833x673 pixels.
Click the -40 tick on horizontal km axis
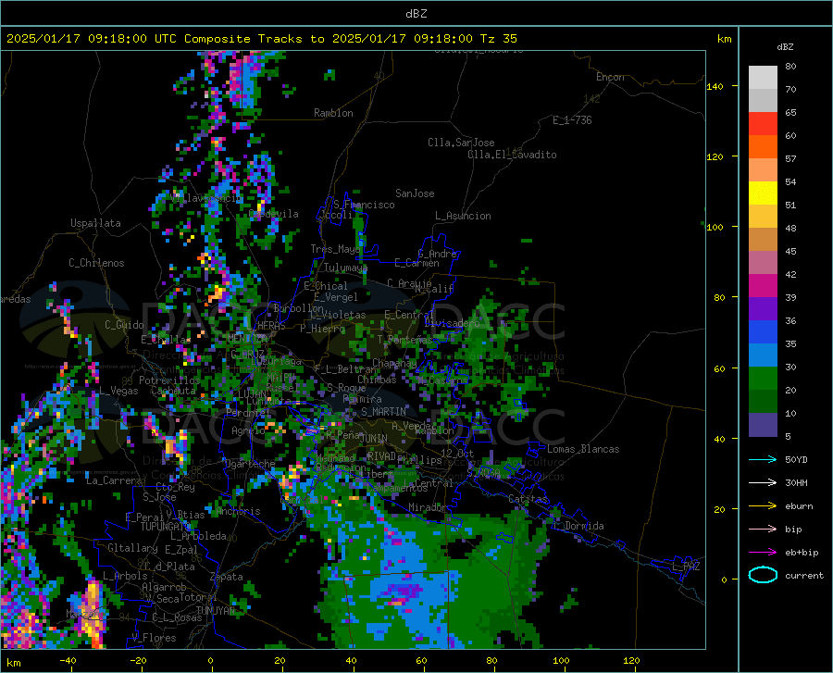(x=68, y=660)
